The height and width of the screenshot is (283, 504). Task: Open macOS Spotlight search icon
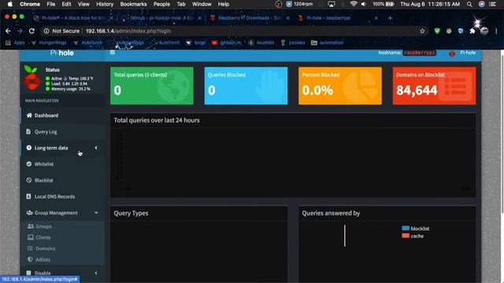(469, 4)
